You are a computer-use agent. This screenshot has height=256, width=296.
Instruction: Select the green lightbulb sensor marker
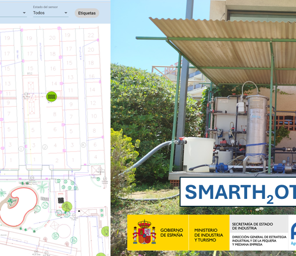click(x=105, y=231)
